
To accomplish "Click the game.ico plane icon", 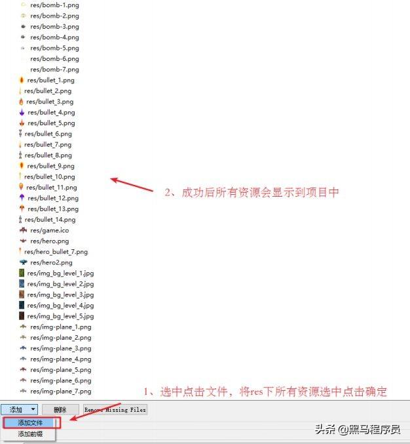I will pyautogui.click(x=23, y=230).
